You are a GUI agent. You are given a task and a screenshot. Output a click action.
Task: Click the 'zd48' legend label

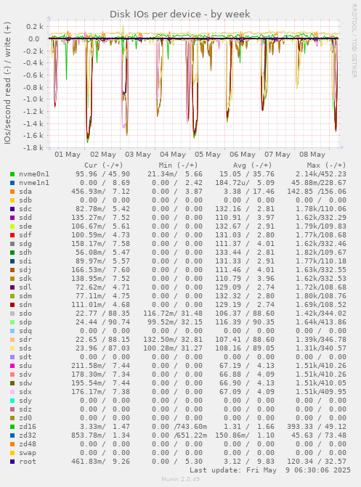28,444
